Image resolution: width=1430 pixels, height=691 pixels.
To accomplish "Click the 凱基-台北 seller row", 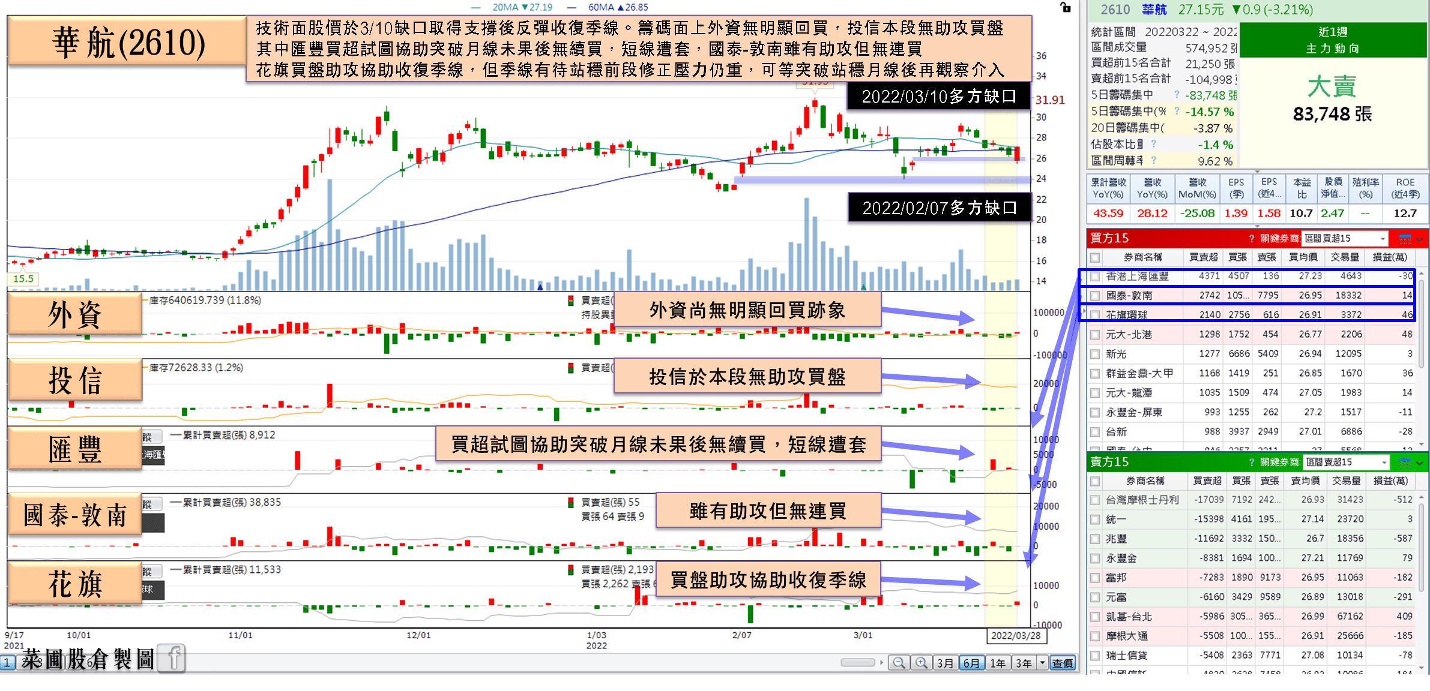I will (x=1252, y=617).
